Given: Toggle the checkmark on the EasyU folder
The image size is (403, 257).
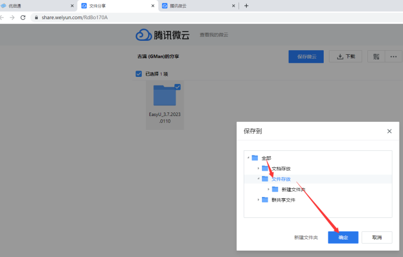Looking at the screenshot, I should click(x=177, y=87).
